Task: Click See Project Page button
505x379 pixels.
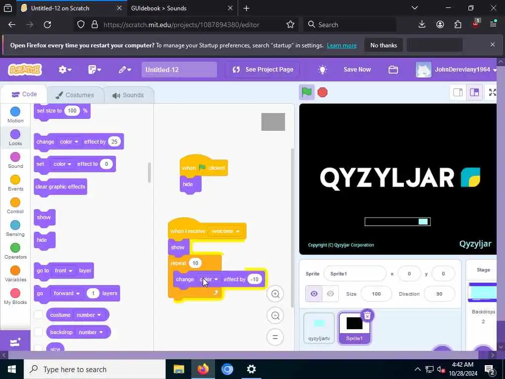Action: 263,70
